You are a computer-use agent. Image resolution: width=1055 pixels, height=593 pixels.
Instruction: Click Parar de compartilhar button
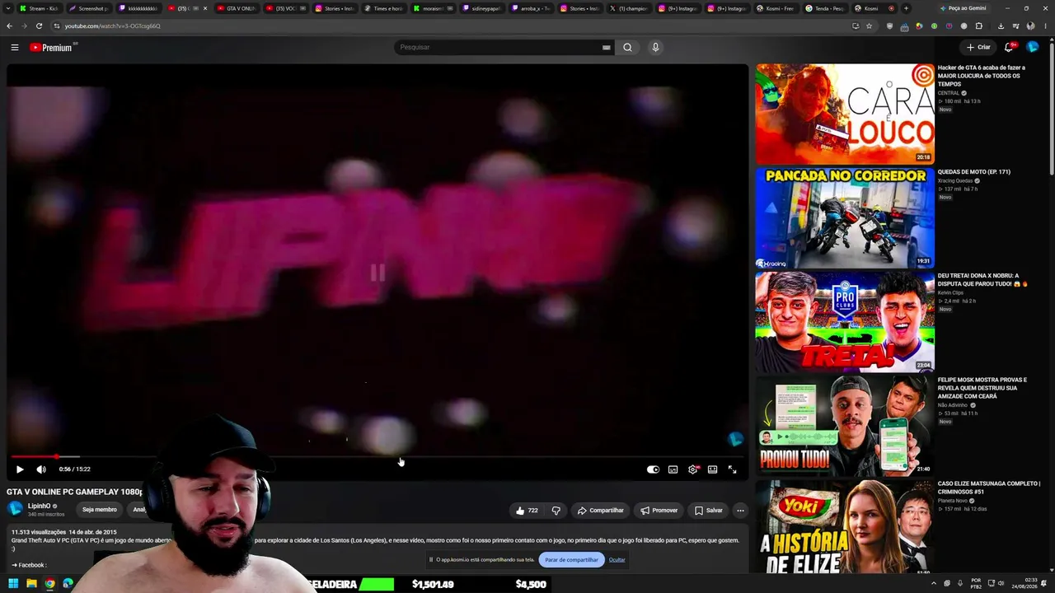click(x=571, y=560)
